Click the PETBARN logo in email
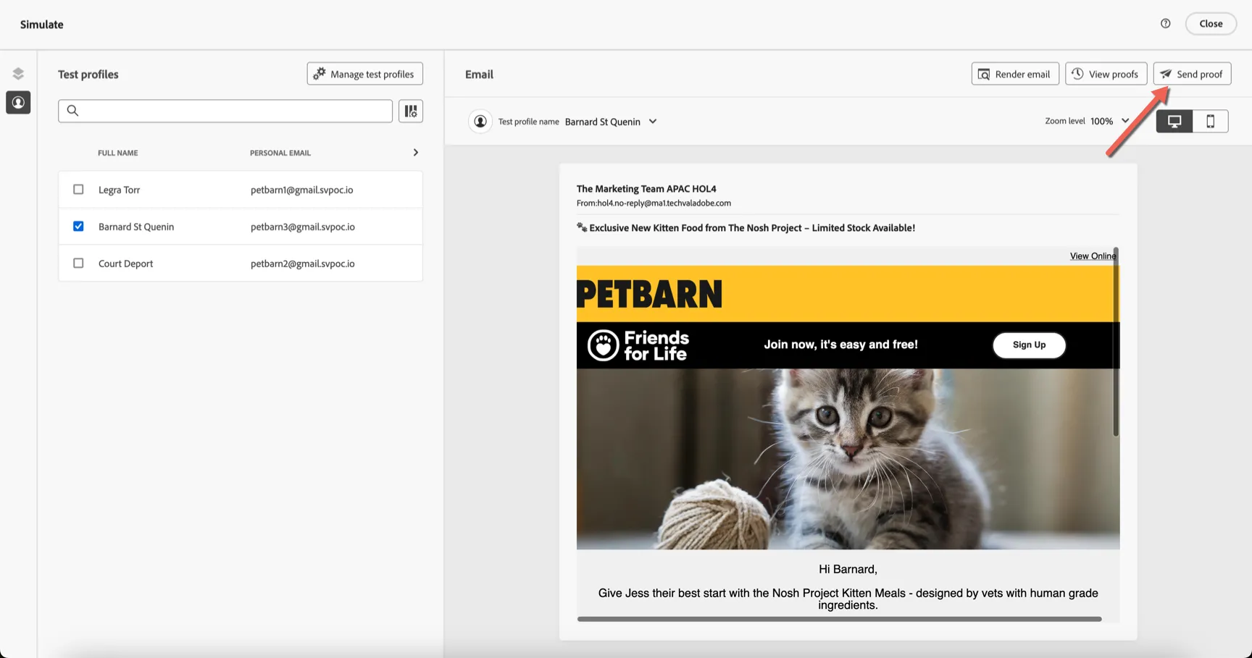This screenshot has height=658, width=1252. [x=649, y=295]
